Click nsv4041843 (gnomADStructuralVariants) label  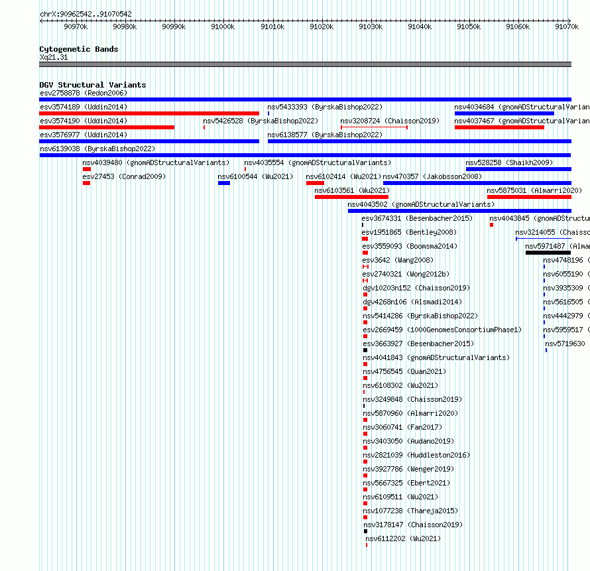tap(436, 357)
